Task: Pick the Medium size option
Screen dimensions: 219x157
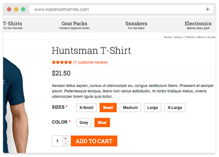Action: tap(130, 108)
